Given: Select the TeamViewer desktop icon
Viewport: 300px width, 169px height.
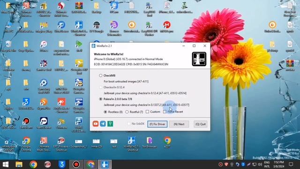Looking at the screenshot, I should 44,123.
